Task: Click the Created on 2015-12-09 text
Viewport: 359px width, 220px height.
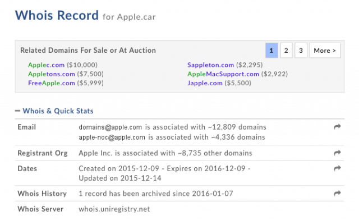Action: (x=119, y=168)
